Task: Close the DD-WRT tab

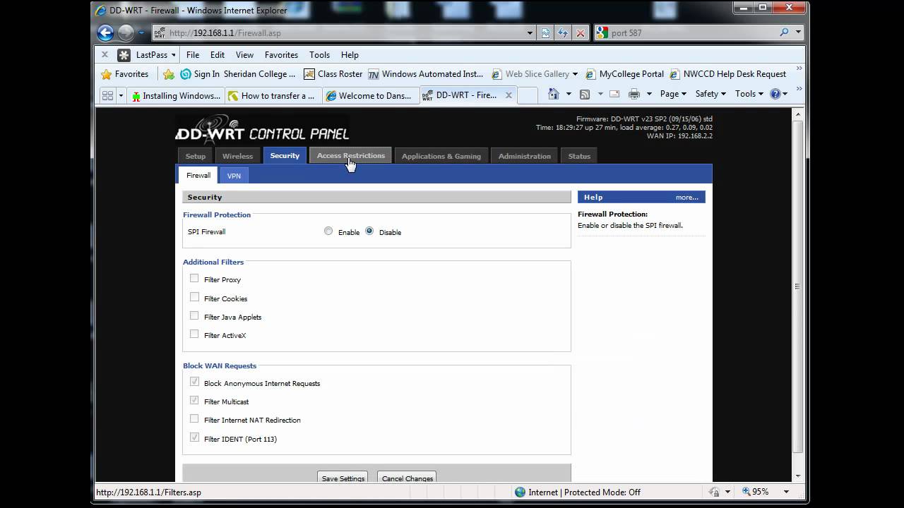Action: [508, 95]
